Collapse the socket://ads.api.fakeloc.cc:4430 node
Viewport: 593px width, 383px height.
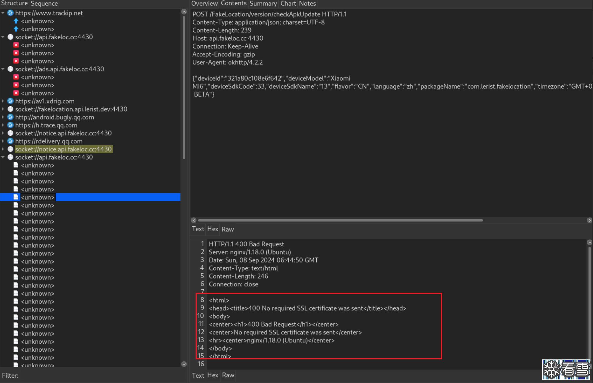3,69
